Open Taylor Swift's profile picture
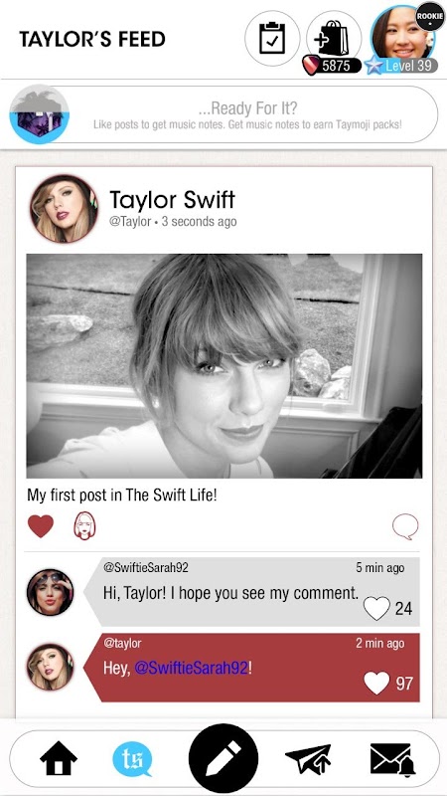Image resolution: width=447 pixels, height=796 pixels. click(x=64, y=209)
